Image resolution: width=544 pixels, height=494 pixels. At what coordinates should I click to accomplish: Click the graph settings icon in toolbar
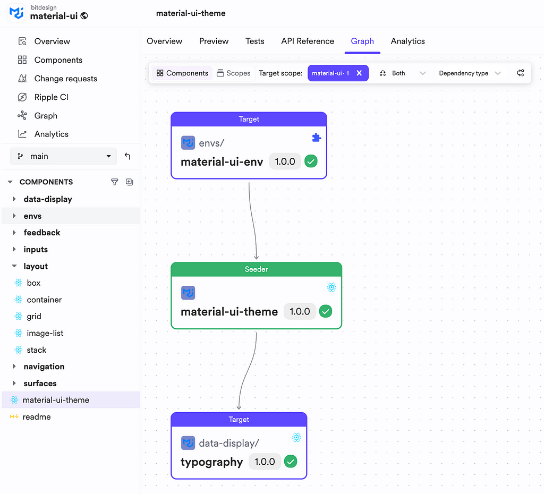click(x=521, y=73)
